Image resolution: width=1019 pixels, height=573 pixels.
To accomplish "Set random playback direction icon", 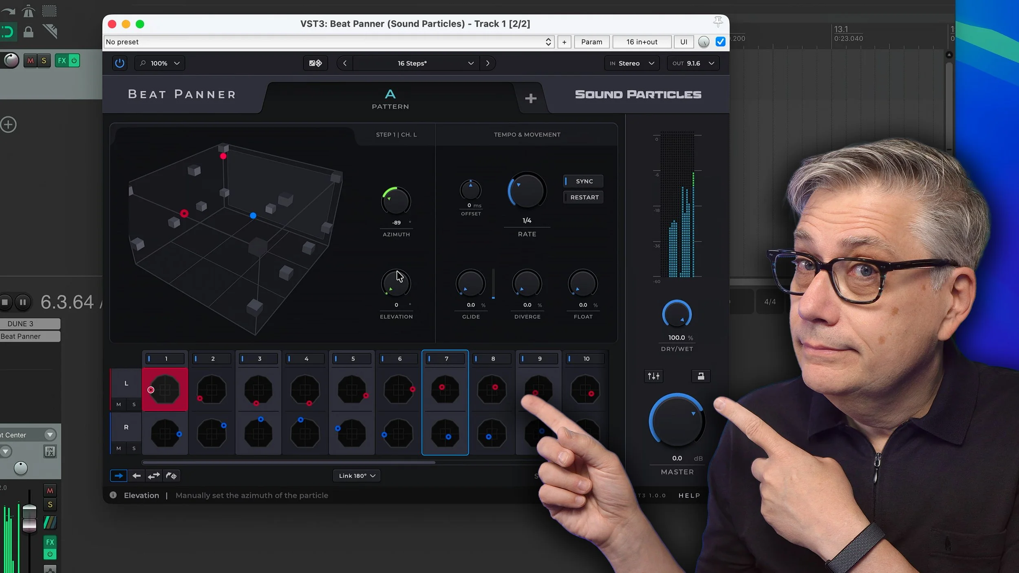I will [171, 476].
